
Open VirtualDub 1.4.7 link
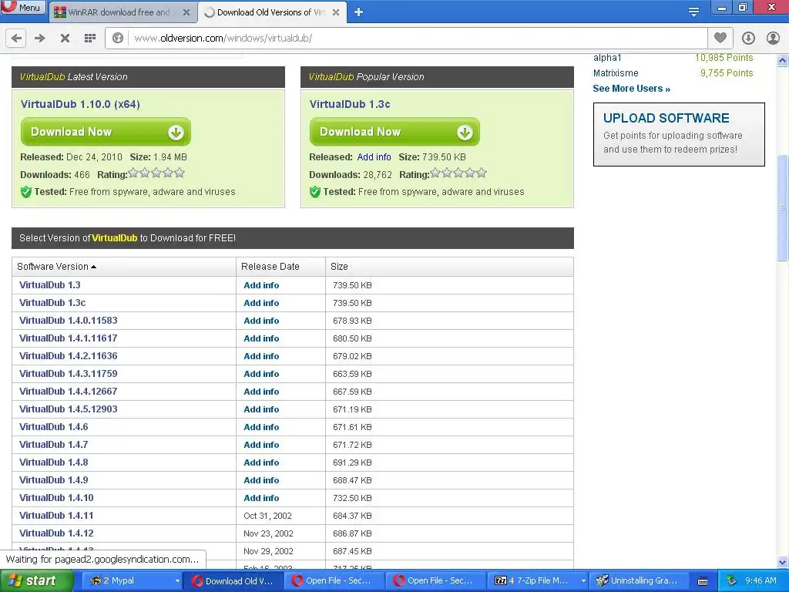[x=53, y=445]
